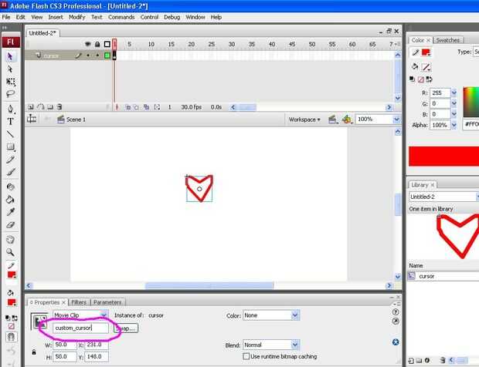Click the custom_cursor instance name field

[x=80, y=328]
